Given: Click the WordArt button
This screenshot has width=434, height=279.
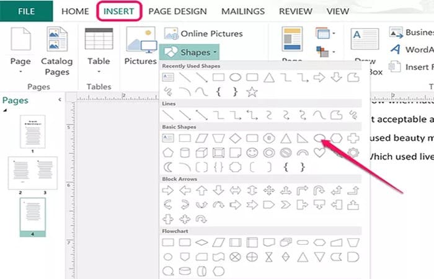Looking at the screenshot, I should tap(412, 50).
